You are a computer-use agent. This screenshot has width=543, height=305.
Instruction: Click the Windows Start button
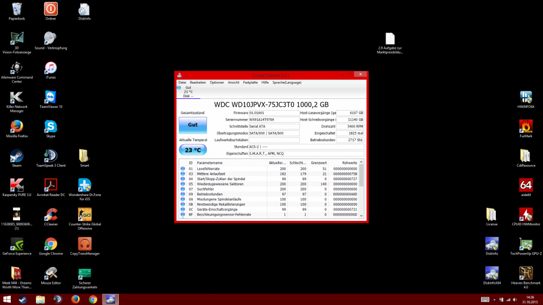click(x=7, y=299)
